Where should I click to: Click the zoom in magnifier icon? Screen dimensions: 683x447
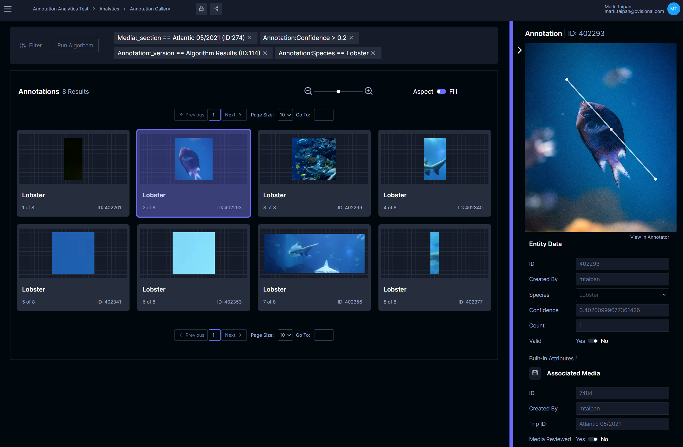click(368, 91)
